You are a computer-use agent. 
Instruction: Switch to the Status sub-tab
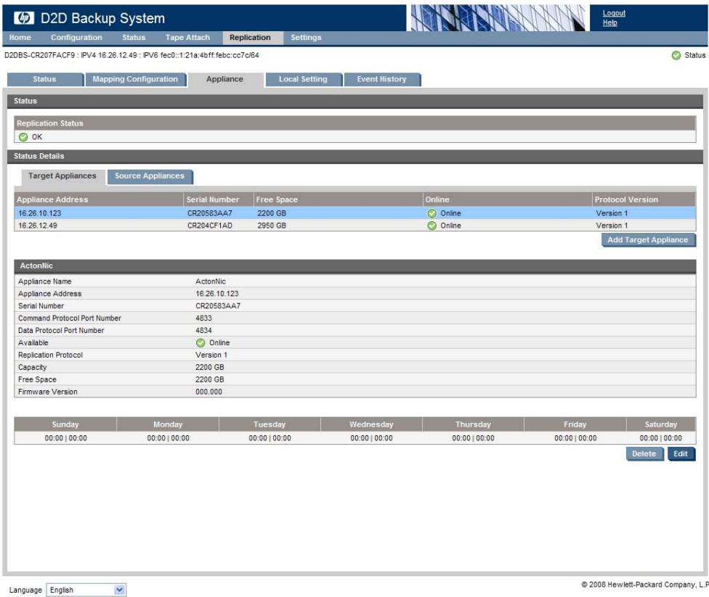coord(45,79)
